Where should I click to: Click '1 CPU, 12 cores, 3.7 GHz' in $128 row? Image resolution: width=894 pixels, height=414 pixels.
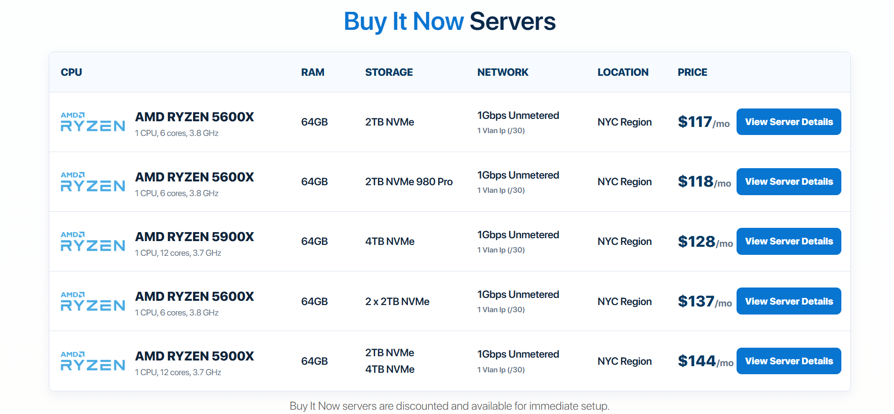point(178,253)
